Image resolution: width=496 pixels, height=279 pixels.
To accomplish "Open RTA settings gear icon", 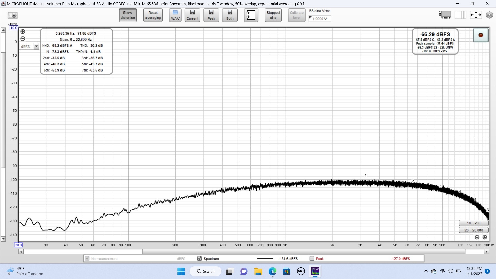I will pyautogui.click(x=489, y=15).
